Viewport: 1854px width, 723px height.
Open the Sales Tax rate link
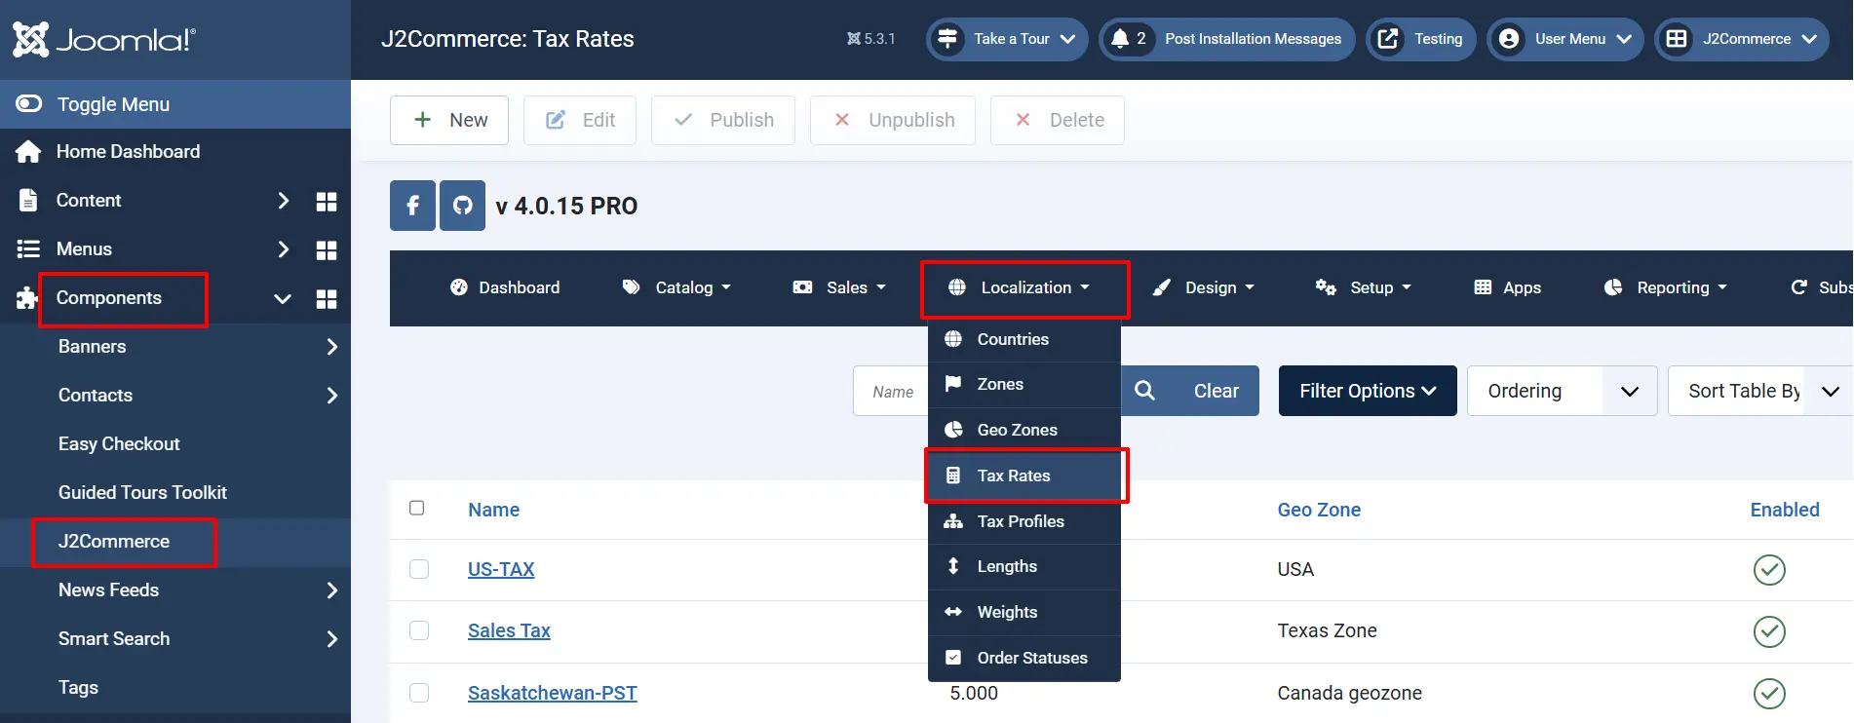(509, 630)
